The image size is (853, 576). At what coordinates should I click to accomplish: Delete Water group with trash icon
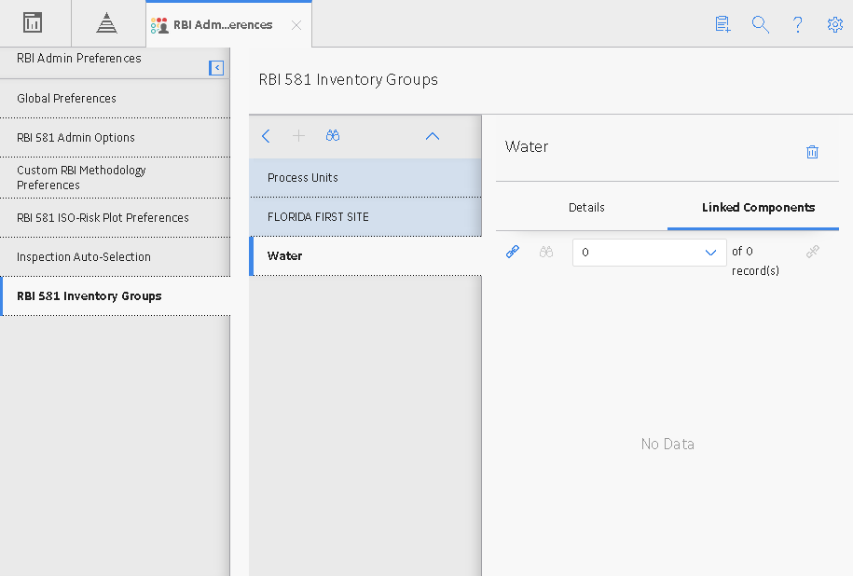[812, 152]
